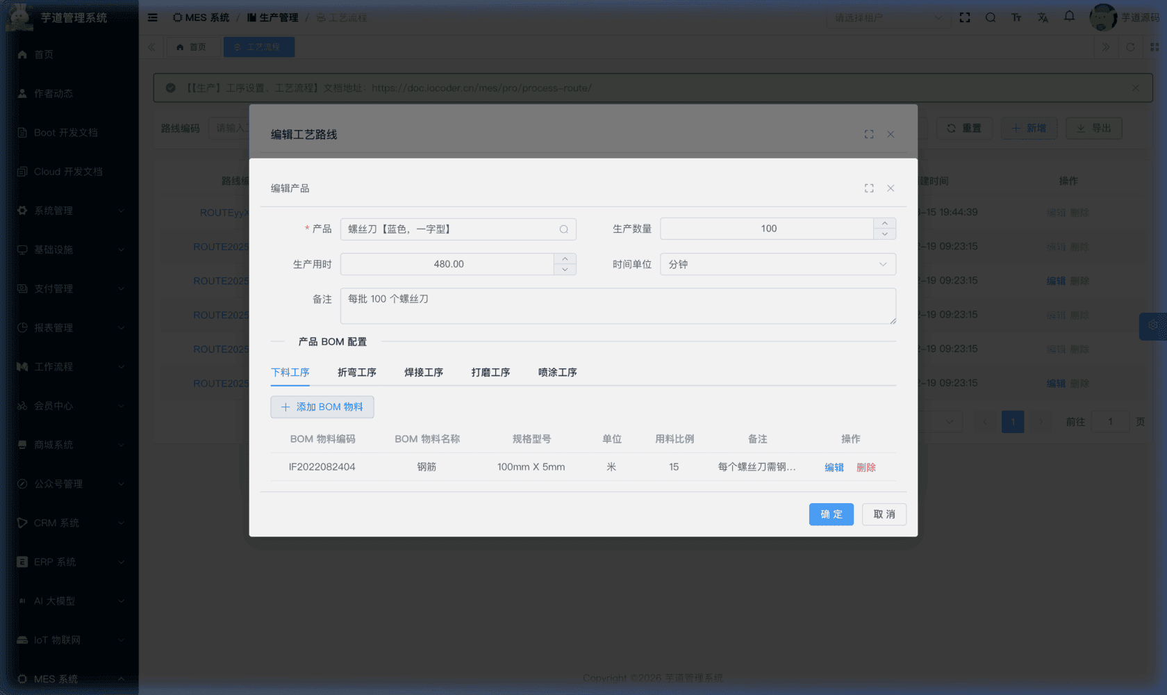1167x695 pixels.
Task: Open the 时间单位 dropdown
Action: coord(777,264)
